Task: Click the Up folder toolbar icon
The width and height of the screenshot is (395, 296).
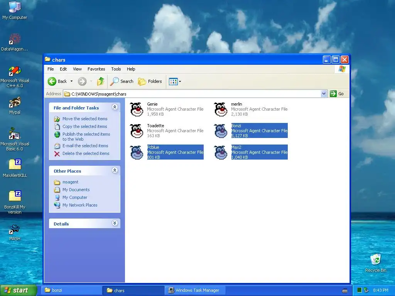Action: point(101,81)
